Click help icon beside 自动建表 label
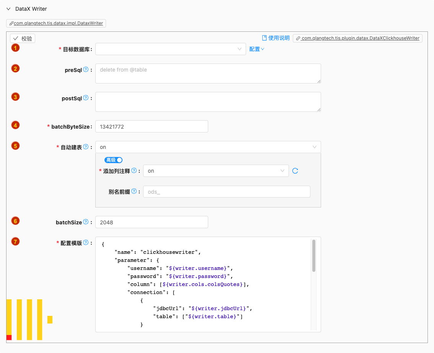 coord(86,147)
